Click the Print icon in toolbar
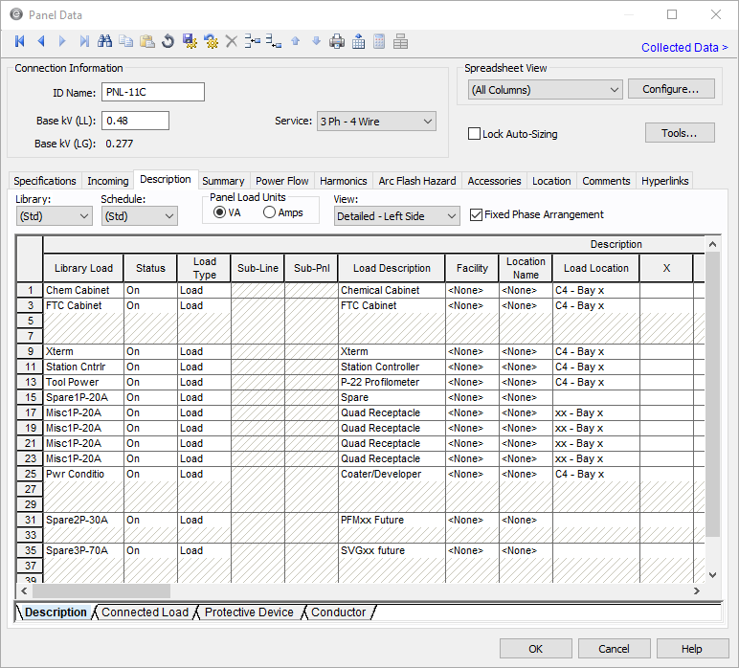Image resolution: width=739 pixels, height=668 pixels. (x=337, y=41)
